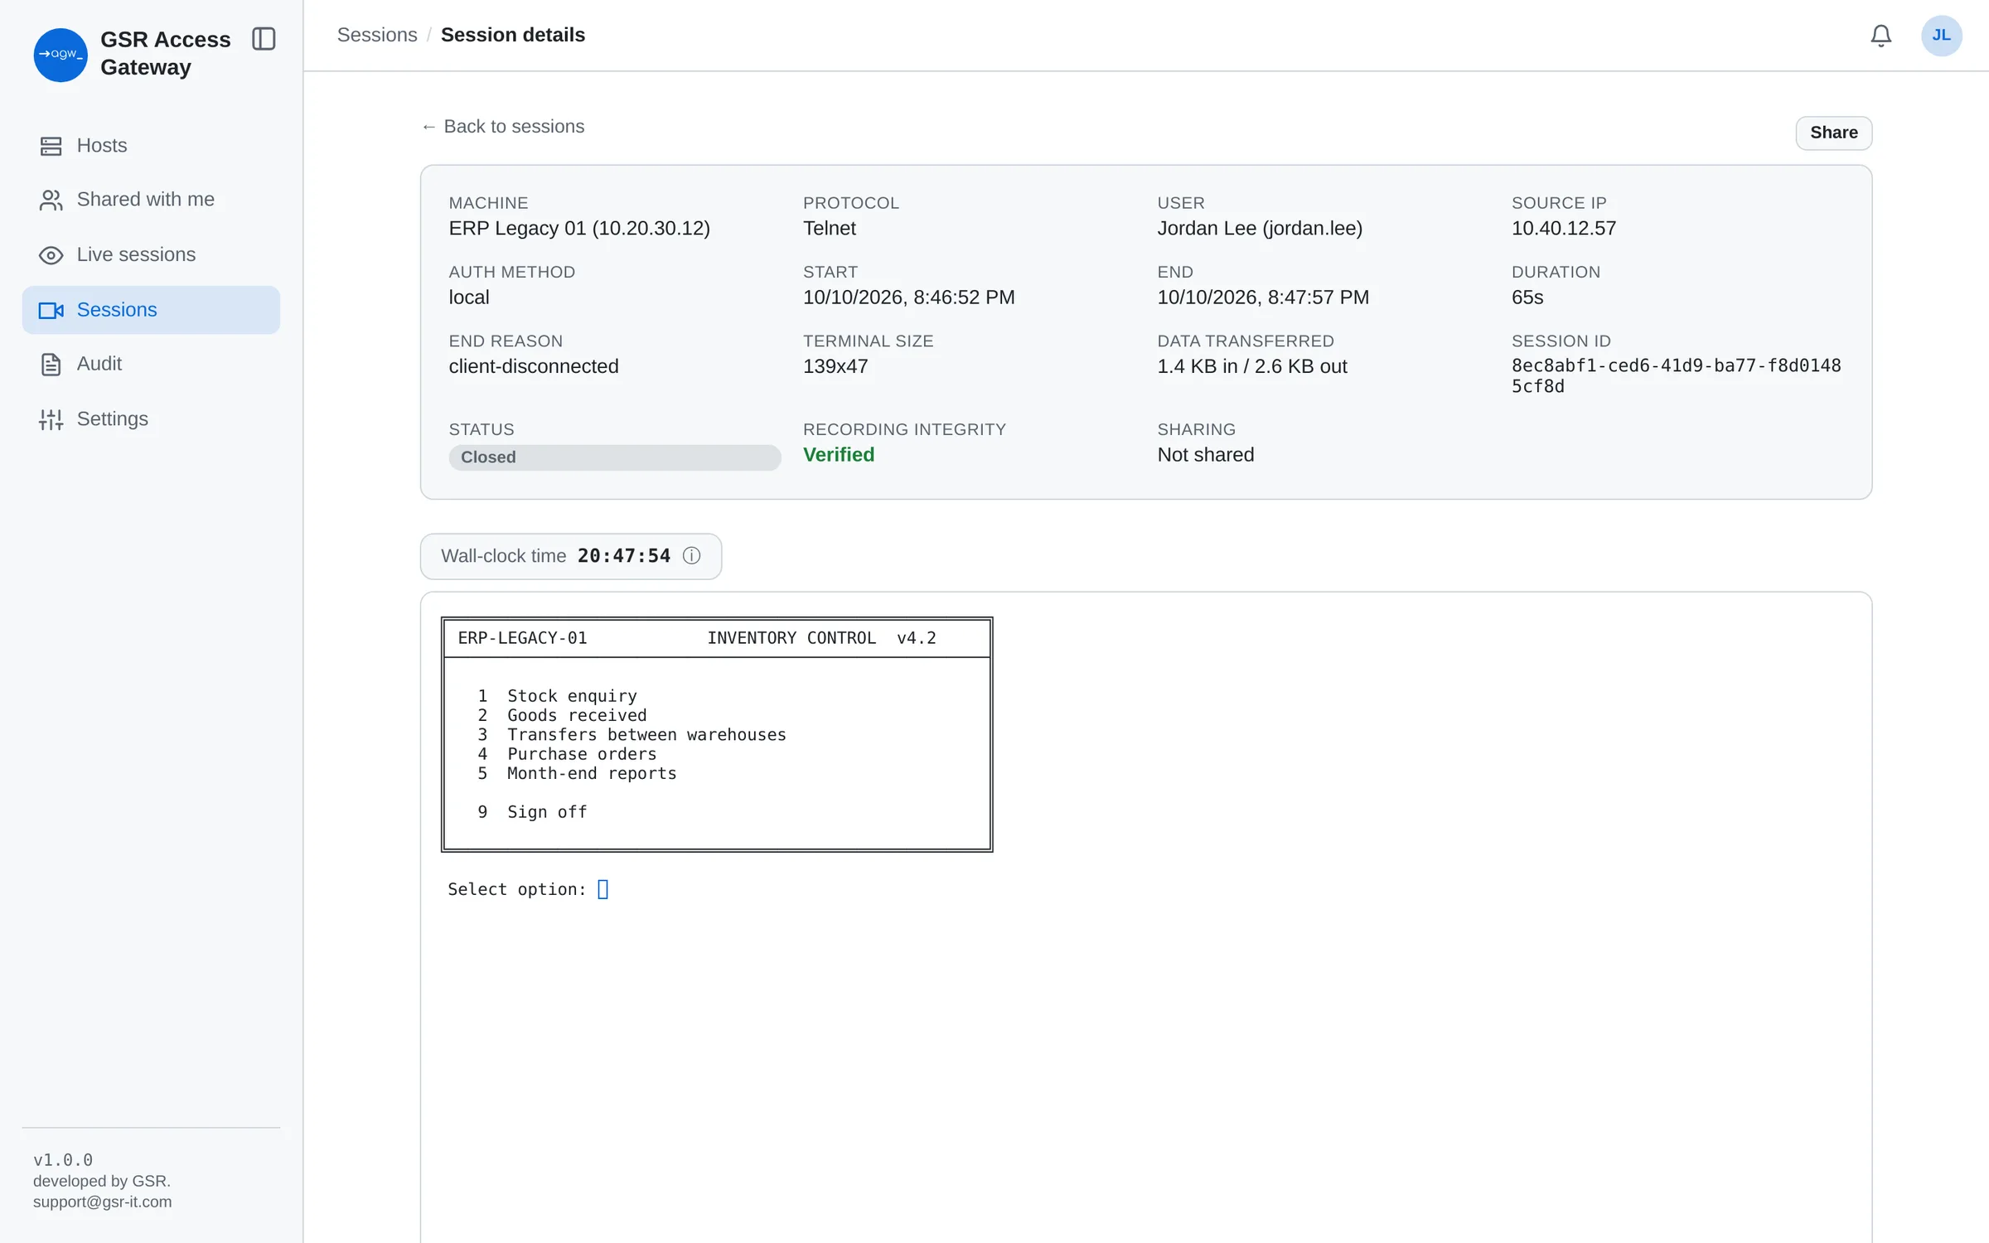Open the Live sessions page

[151, 255]
